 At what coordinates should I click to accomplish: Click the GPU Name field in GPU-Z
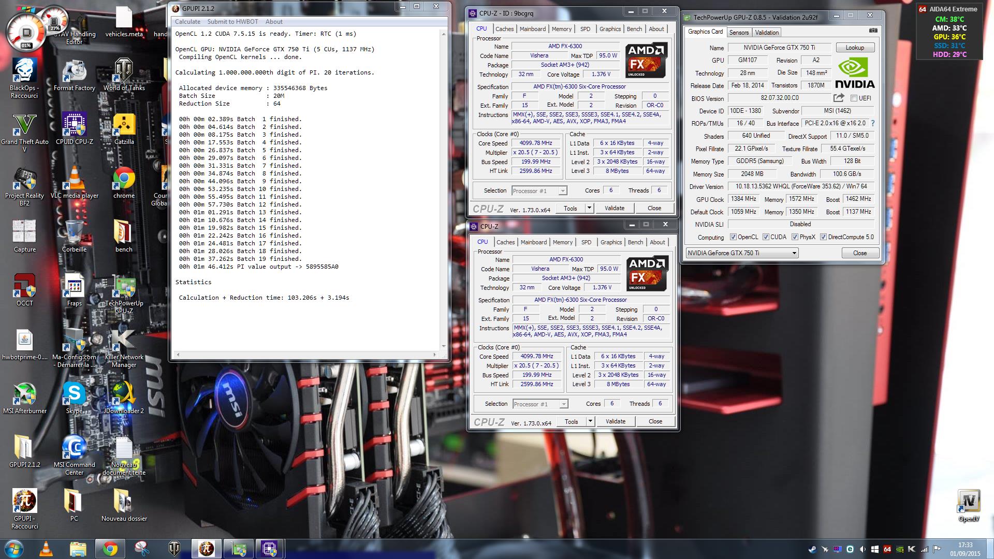coord(779,47)
